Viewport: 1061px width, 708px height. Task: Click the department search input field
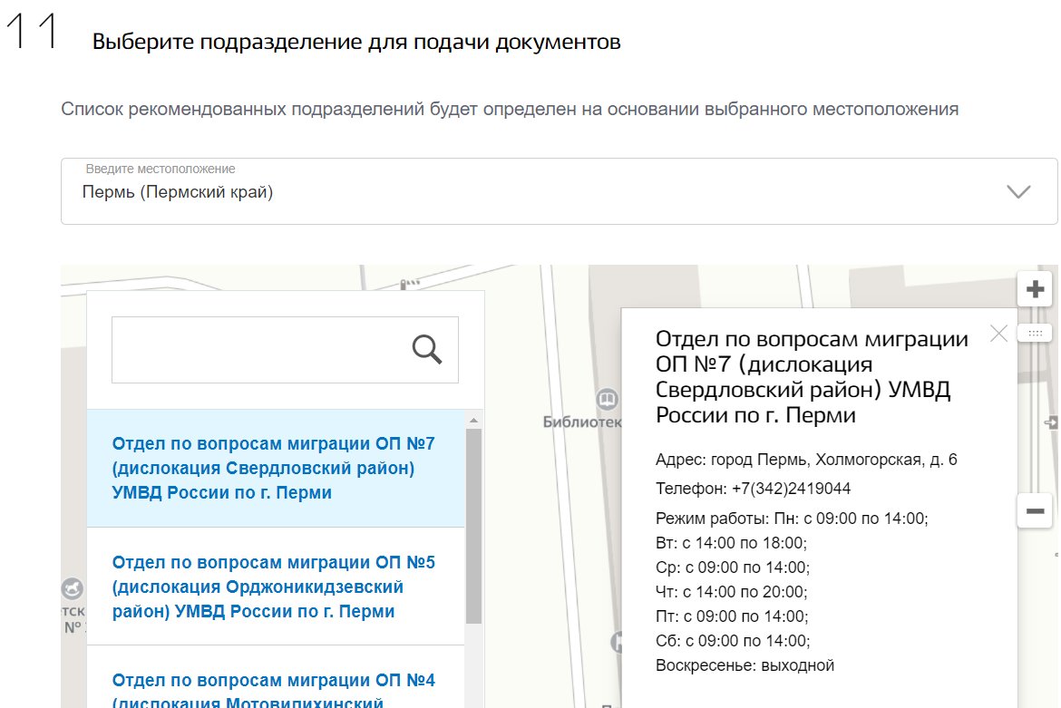click(x=285, y=350)
